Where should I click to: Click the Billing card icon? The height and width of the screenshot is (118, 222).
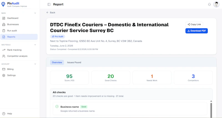click(x=4, y=69)
